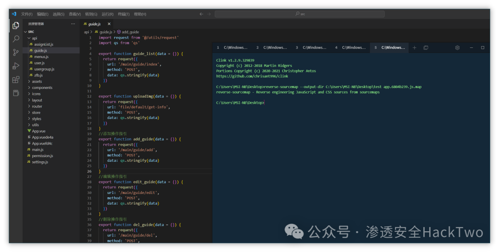This screenshot has height=252, width=499.
Task: Open the 帮助(H) menu
Action: tap(140, 14)
